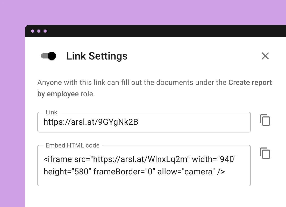Click the bold Create report text

(250, 83)
